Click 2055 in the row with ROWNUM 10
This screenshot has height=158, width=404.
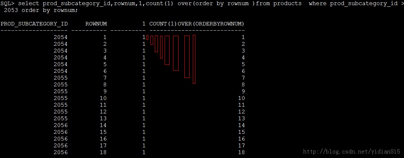[61, 98]
